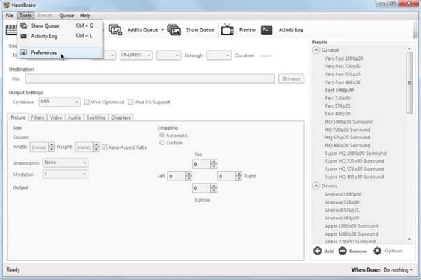Switch to the Chapters tab
Screen dimensions: 421x280
pos(121,118)
